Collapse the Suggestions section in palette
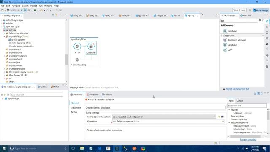Image resolution: width=270 pixels, height=152 pixels. 221,35
